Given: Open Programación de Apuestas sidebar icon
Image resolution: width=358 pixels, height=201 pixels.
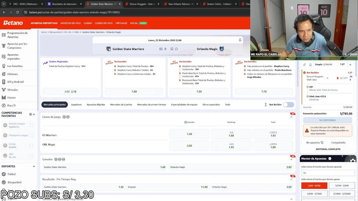Looking at the screenshot, I should tap(4, 35).
